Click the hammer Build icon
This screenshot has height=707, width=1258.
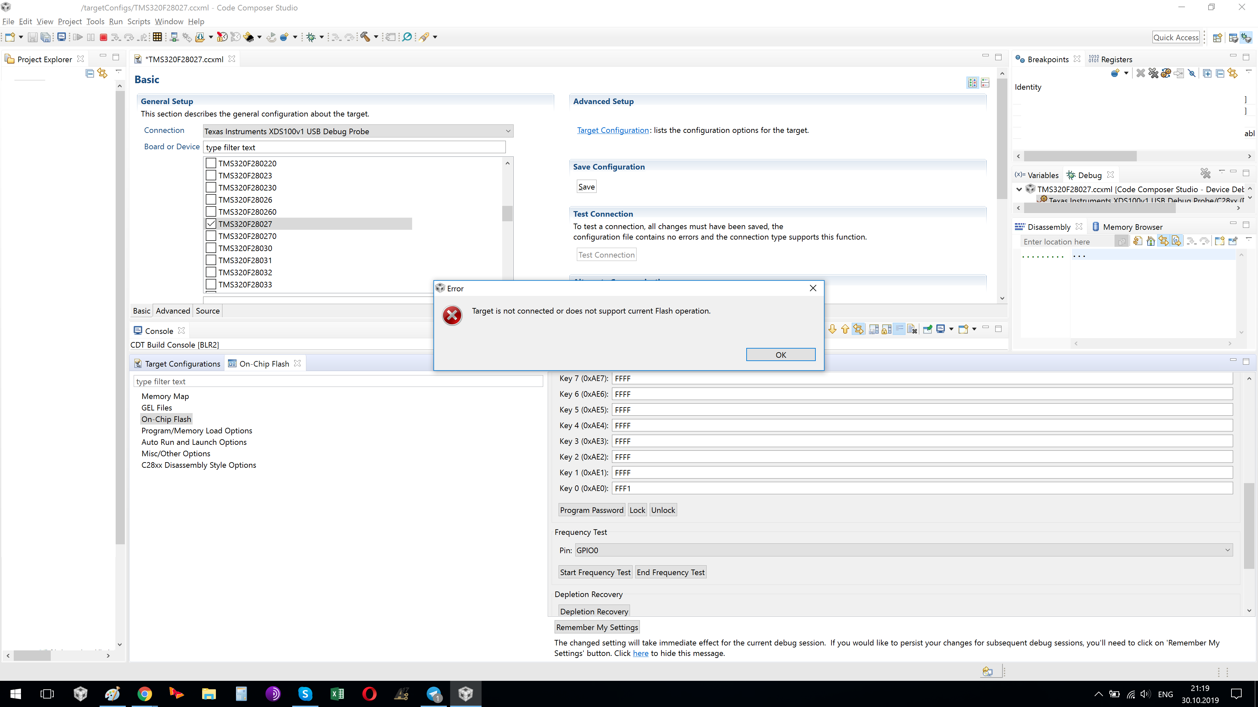coord(365,37)
